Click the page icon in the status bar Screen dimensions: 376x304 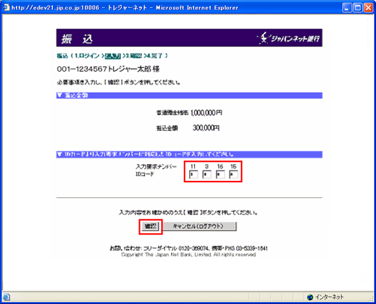6,297
